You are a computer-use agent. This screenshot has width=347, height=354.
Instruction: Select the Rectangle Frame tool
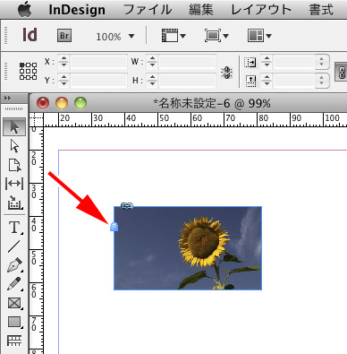click(x=14, y=303)
